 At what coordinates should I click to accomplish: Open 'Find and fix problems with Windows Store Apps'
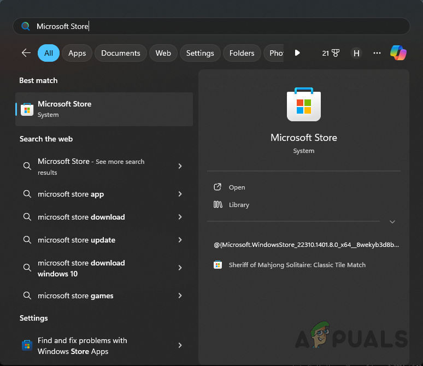pos(104,346)
